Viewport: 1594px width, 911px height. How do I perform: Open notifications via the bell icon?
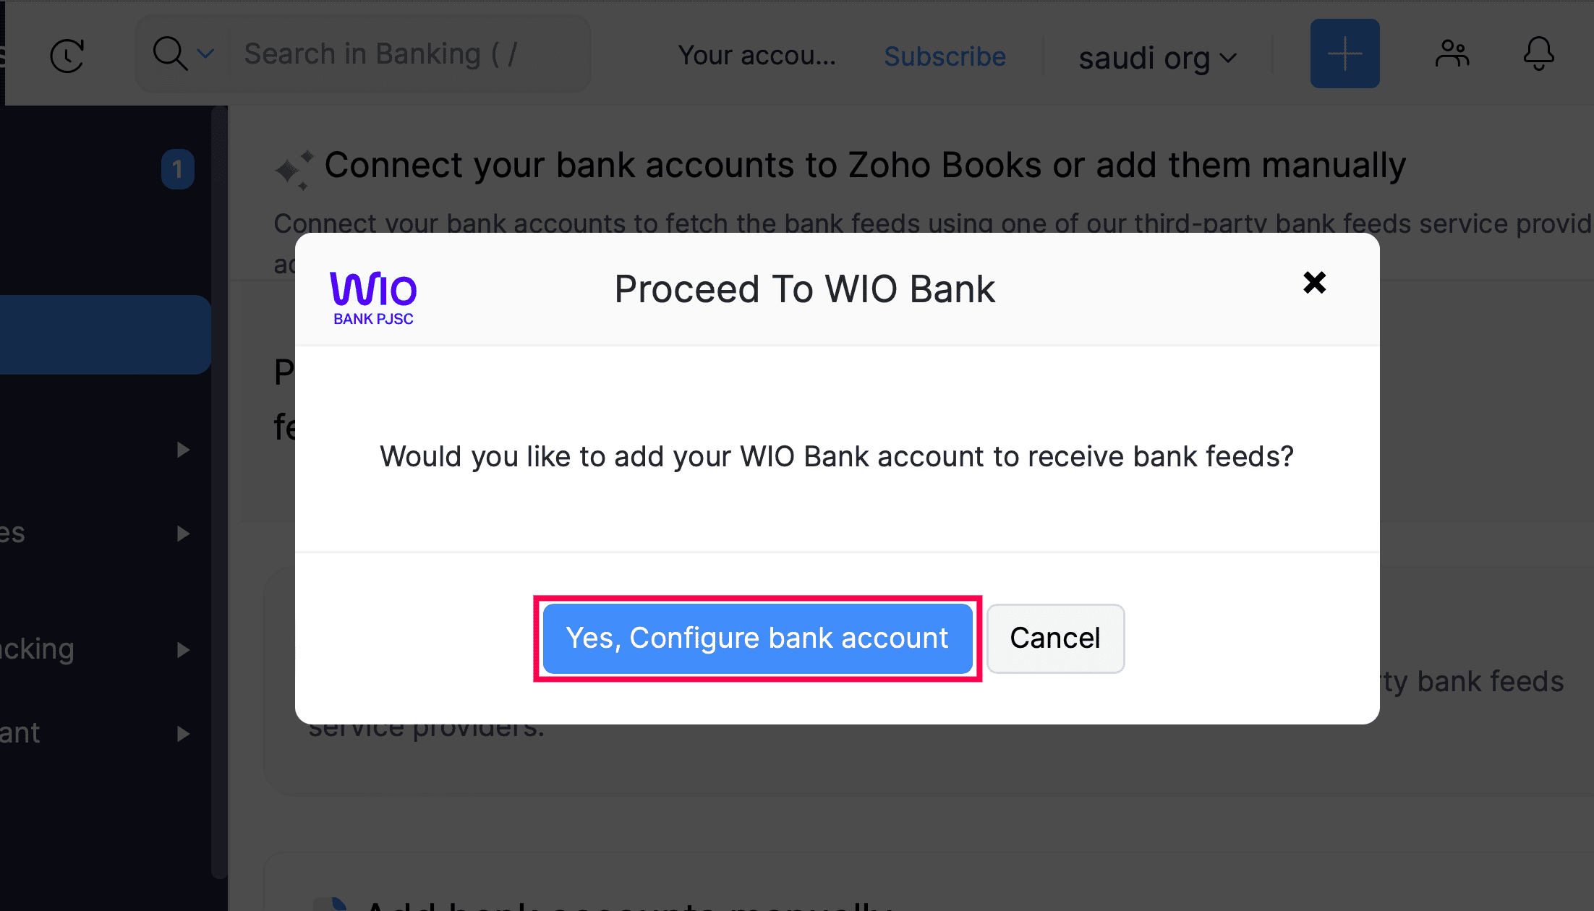point(1538,54)
